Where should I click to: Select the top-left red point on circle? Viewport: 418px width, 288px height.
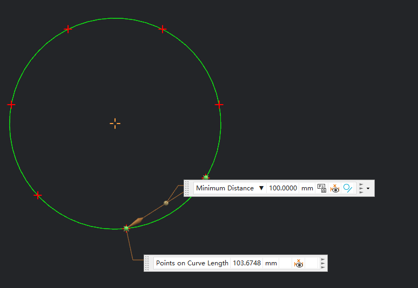[x=68, y=29]
